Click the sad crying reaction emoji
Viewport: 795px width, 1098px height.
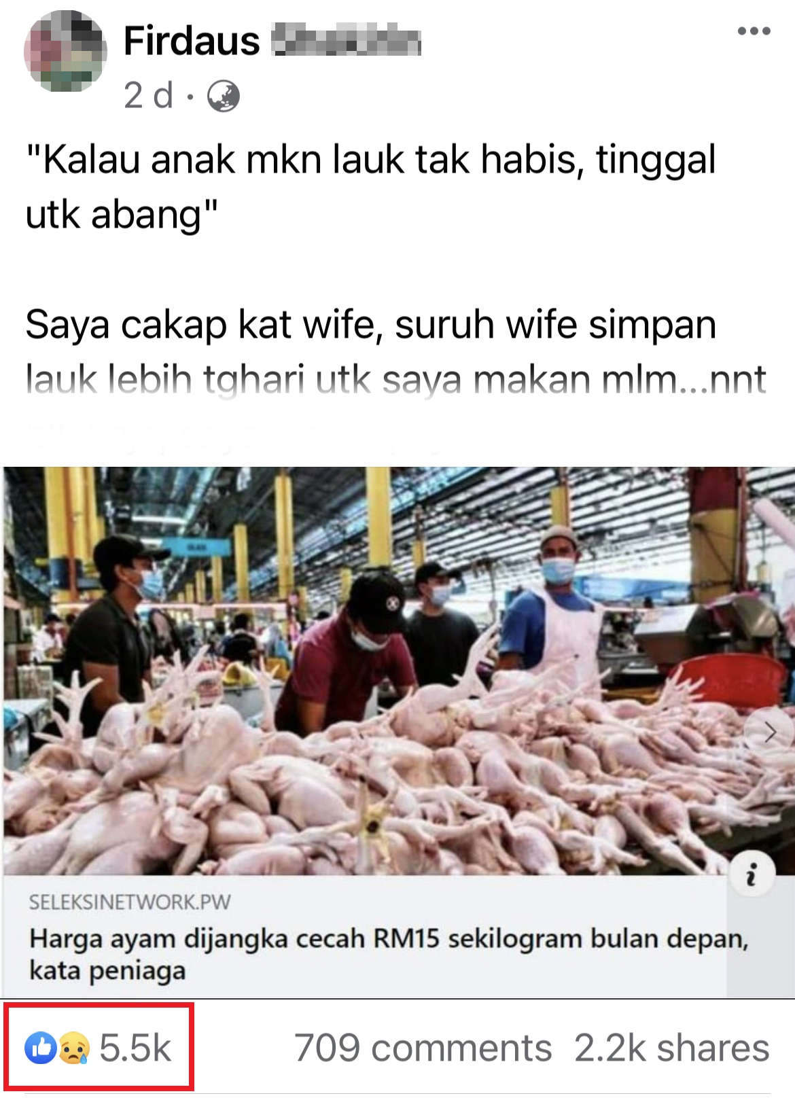pos(73,1048)
